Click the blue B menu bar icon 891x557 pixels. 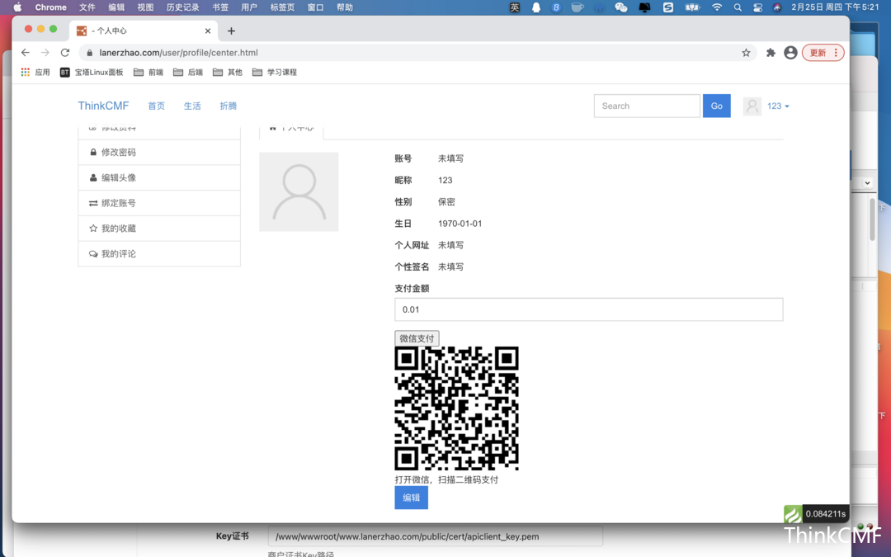556,7
